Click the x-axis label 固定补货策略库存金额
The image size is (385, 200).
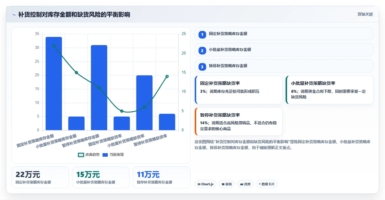(36, 141)
